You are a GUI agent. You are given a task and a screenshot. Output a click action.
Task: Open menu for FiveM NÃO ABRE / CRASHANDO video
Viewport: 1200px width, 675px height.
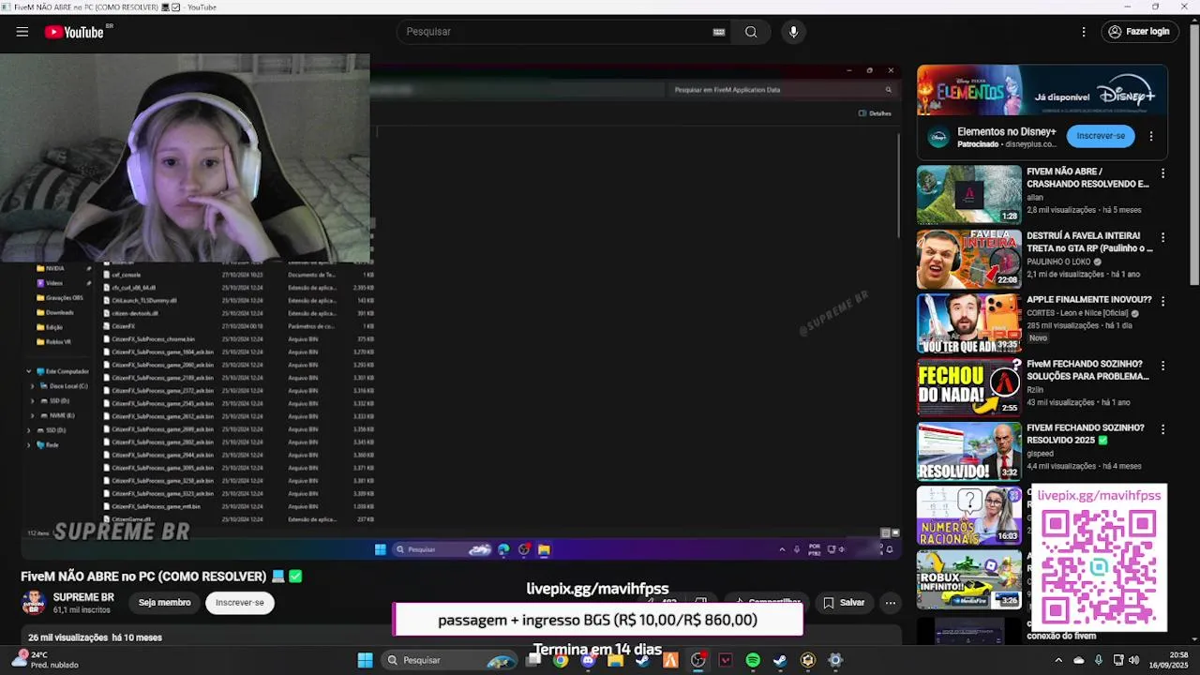click(1162, 173)
